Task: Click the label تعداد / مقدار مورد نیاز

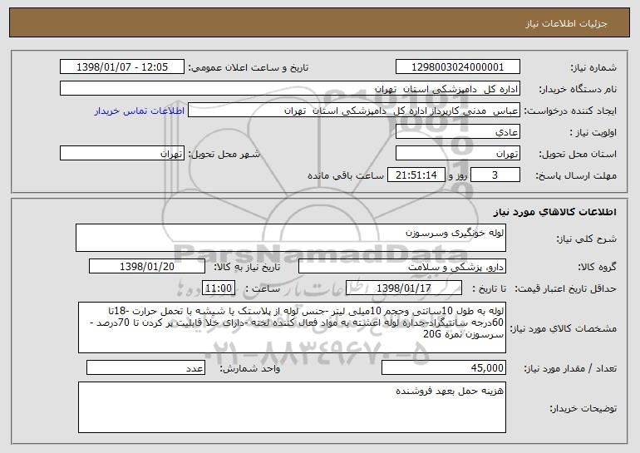Action: (x=570, y=368)
